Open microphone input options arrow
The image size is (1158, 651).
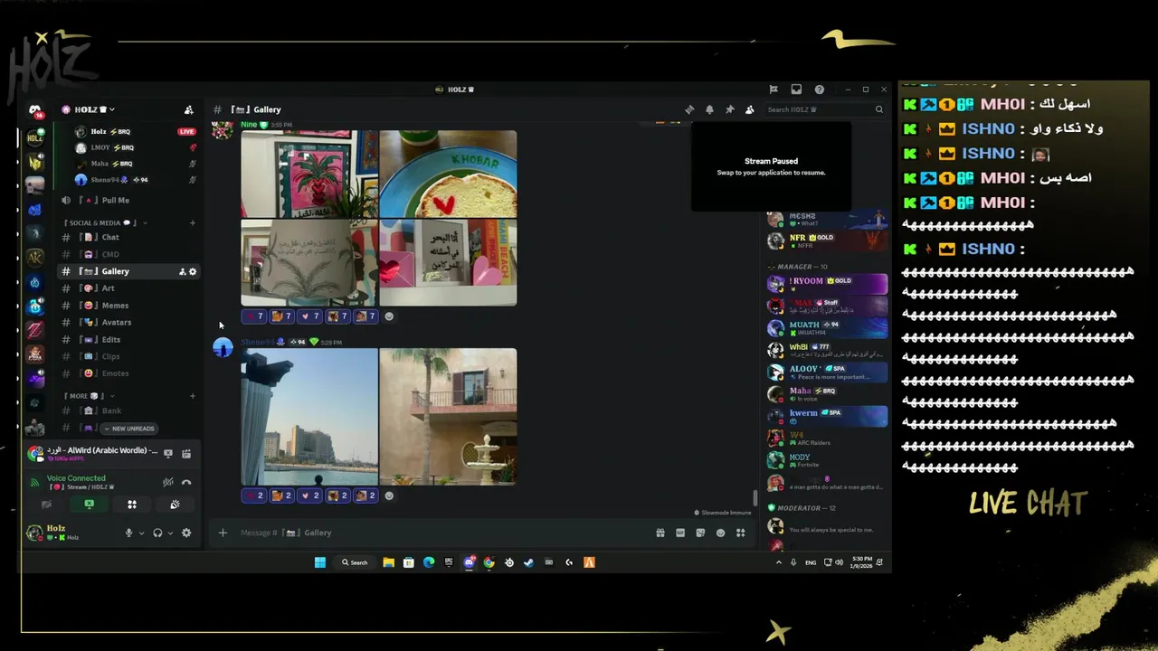141,533
